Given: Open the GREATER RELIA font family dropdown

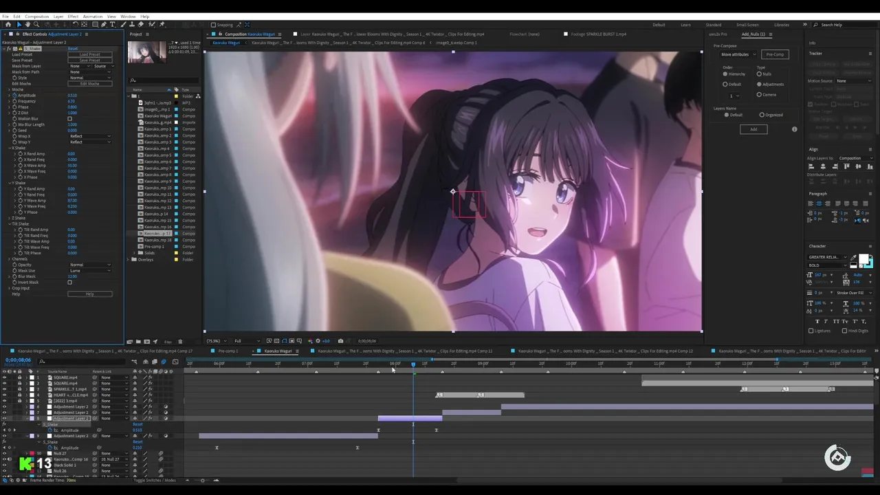Looking at the screenshot, I should [828, 257].
